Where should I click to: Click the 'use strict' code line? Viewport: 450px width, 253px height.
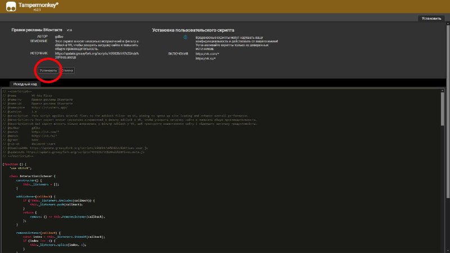pos(21,168)
